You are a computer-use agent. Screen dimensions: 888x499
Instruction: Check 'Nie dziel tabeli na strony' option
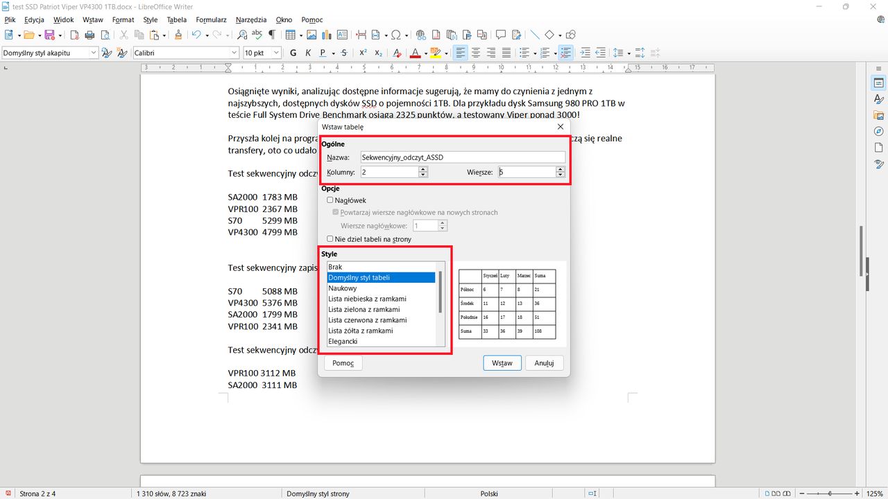coord(330,238)
